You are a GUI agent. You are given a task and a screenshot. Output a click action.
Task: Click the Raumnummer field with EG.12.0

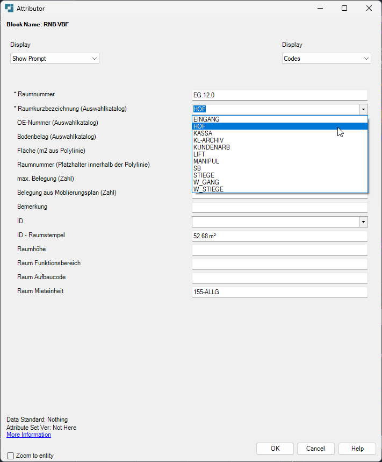280,95
